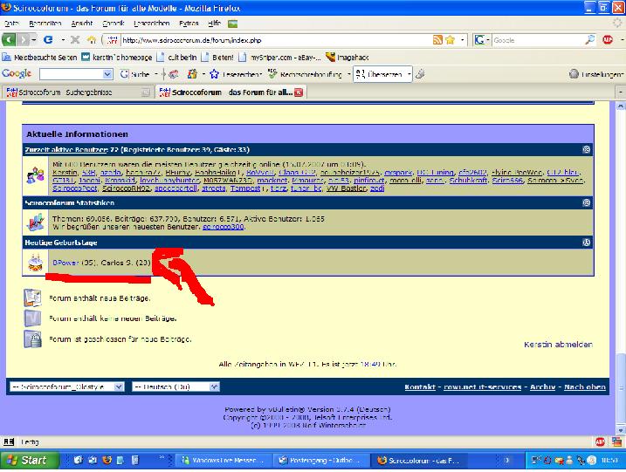Open the Bearbeiten menu
This screenshot has width=626, height=472.
point(45,24)
